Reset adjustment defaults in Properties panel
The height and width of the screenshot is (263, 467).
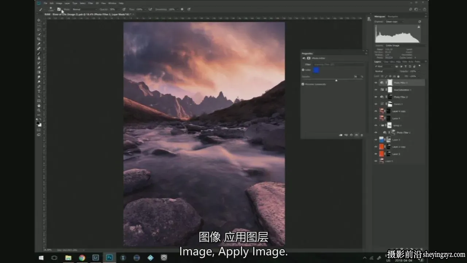[351, 135]
